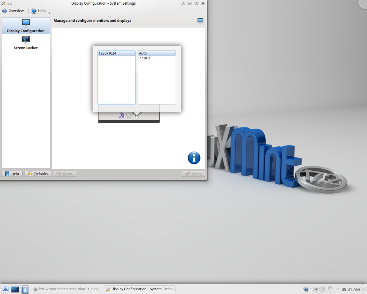Click the USB device notifier tray icon
The width and height of the screenshot is (367, 294).
pos(322,289)
